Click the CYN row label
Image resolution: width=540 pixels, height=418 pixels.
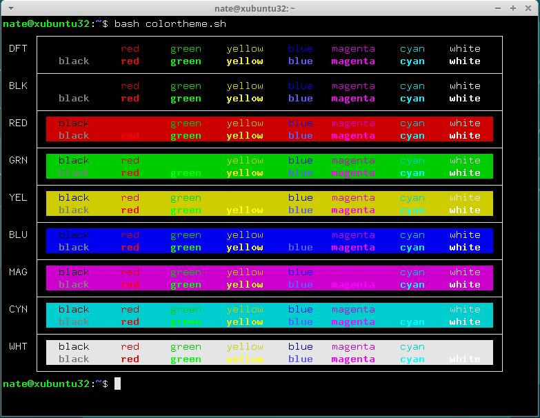(x=18, y=309)
